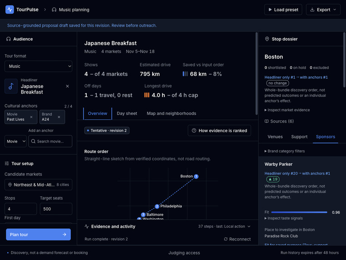The height and width of the screenshot is (260, 346).
Task: Click the Target seats input field
Action: [56, 209]
